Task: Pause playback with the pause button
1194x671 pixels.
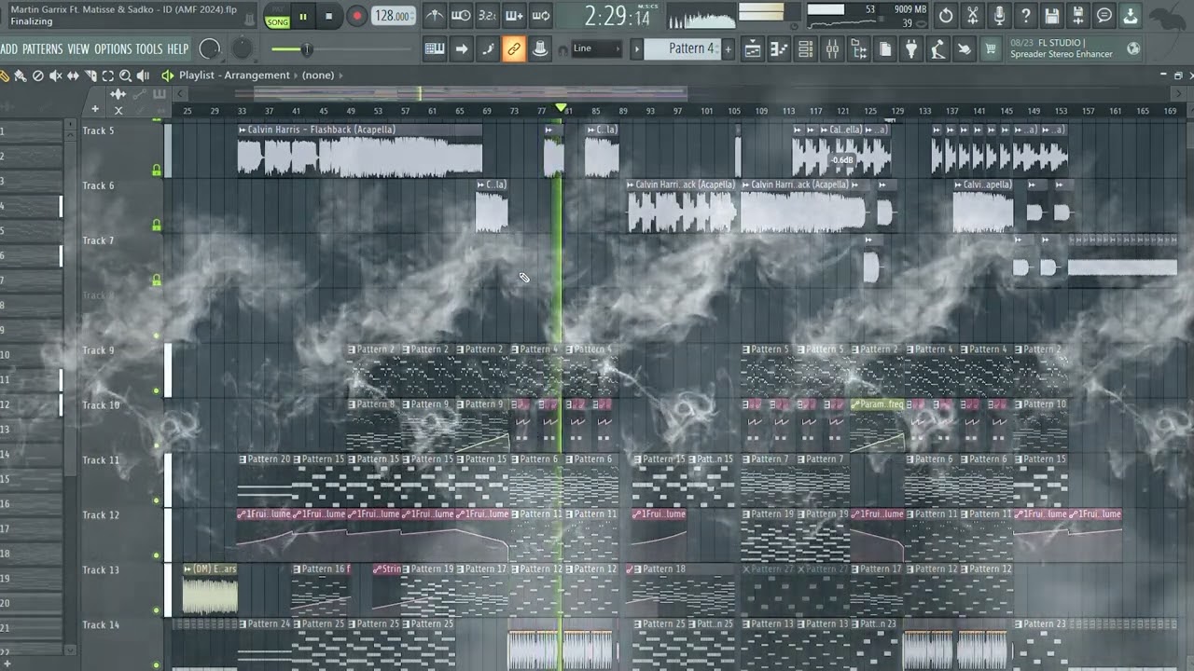Action: point(303,16)
